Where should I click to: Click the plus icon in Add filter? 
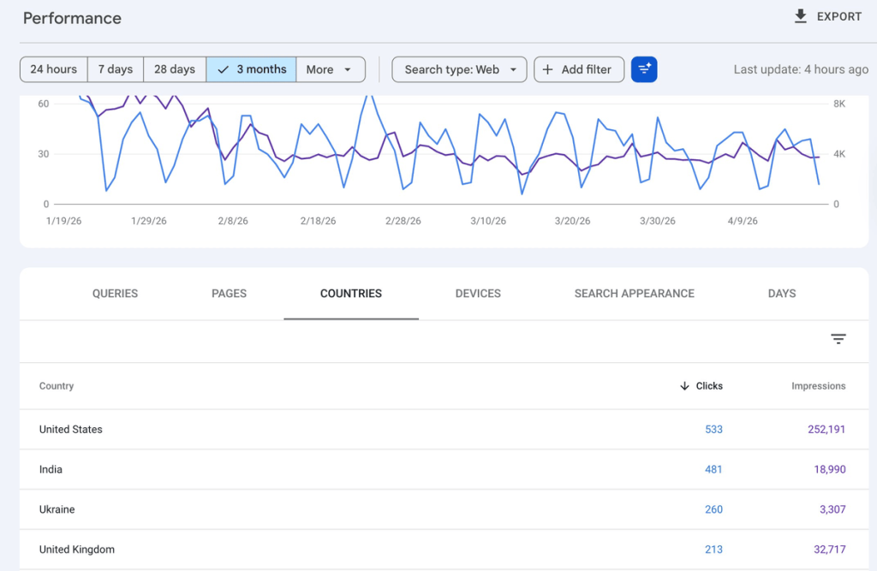(548, 69)
